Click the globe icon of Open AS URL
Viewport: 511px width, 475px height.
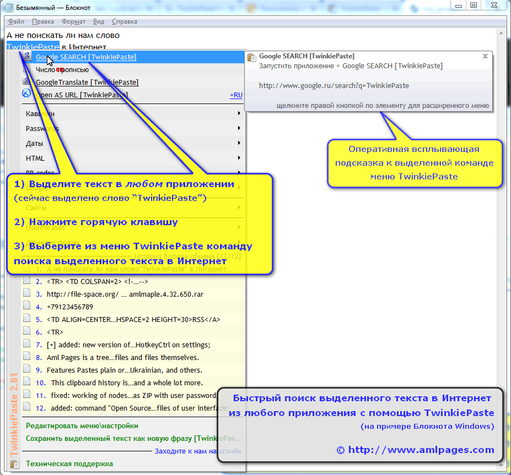pos(26,94)
